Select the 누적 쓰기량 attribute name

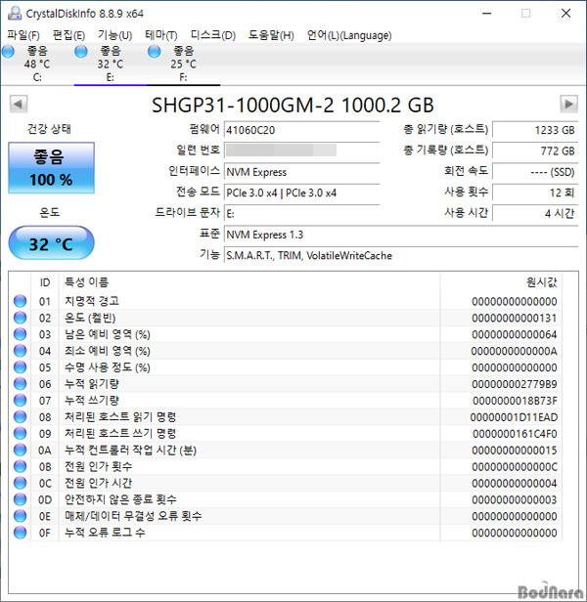(92, 401)
